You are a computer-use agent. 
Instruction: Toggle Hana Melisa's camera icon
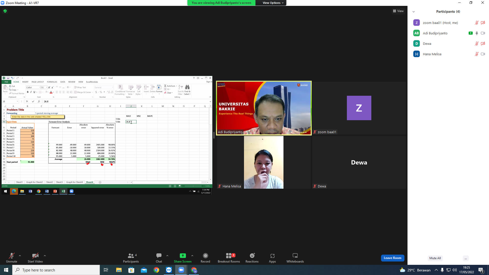click(x=483, y=54)
